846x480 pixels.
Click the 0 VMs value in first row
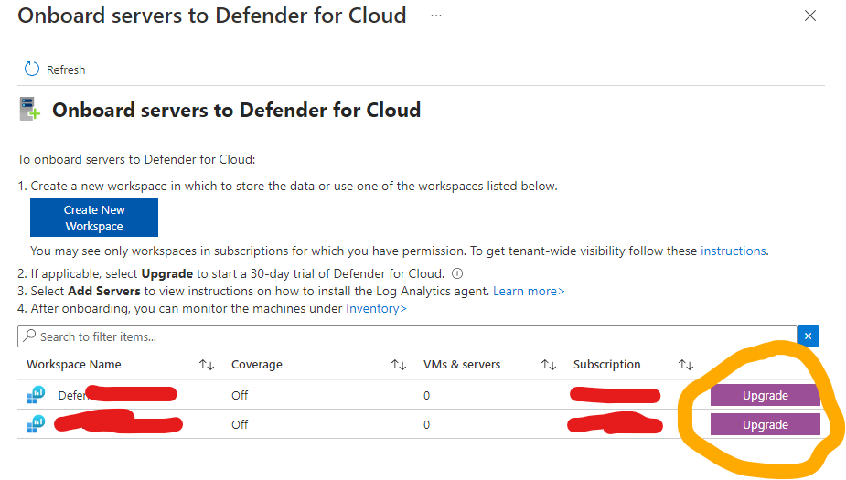click(427, 395)
